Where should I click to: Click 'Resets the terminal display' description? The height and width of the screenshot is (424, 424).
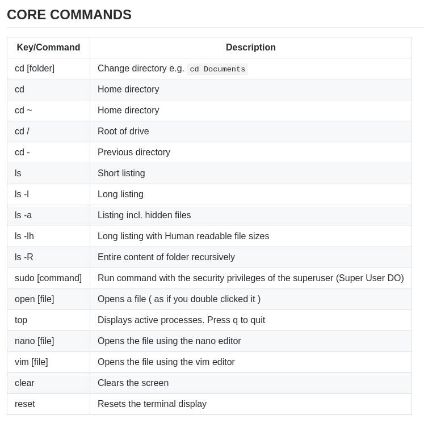pos(152,404)
